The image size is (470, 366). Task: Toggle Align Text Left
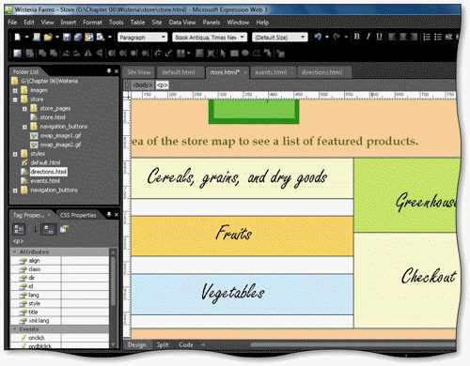(392, 37)
